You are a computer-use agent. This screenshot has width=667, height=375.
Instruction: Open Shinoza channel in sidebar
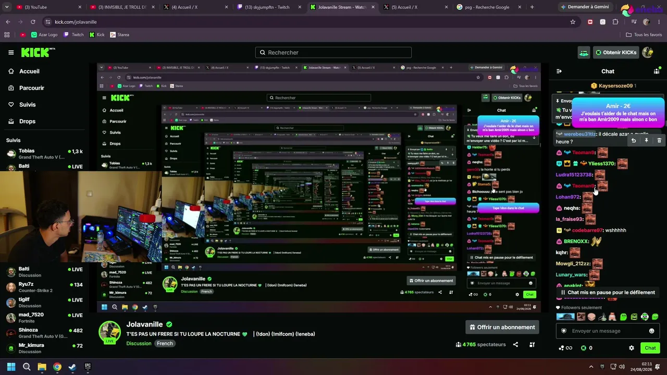(44, 333)
